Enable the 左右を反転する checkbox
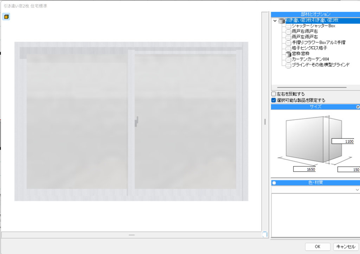The height and width of the screenshot is (254, 360). (274, 94)
